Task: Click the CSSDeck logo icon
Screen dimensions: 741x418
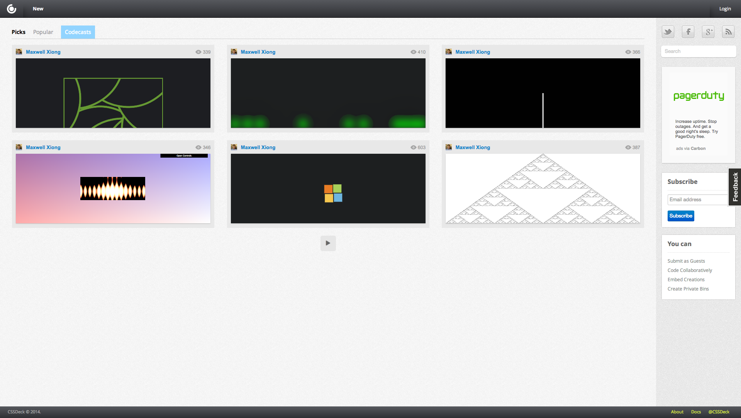Action: (12, 8)
